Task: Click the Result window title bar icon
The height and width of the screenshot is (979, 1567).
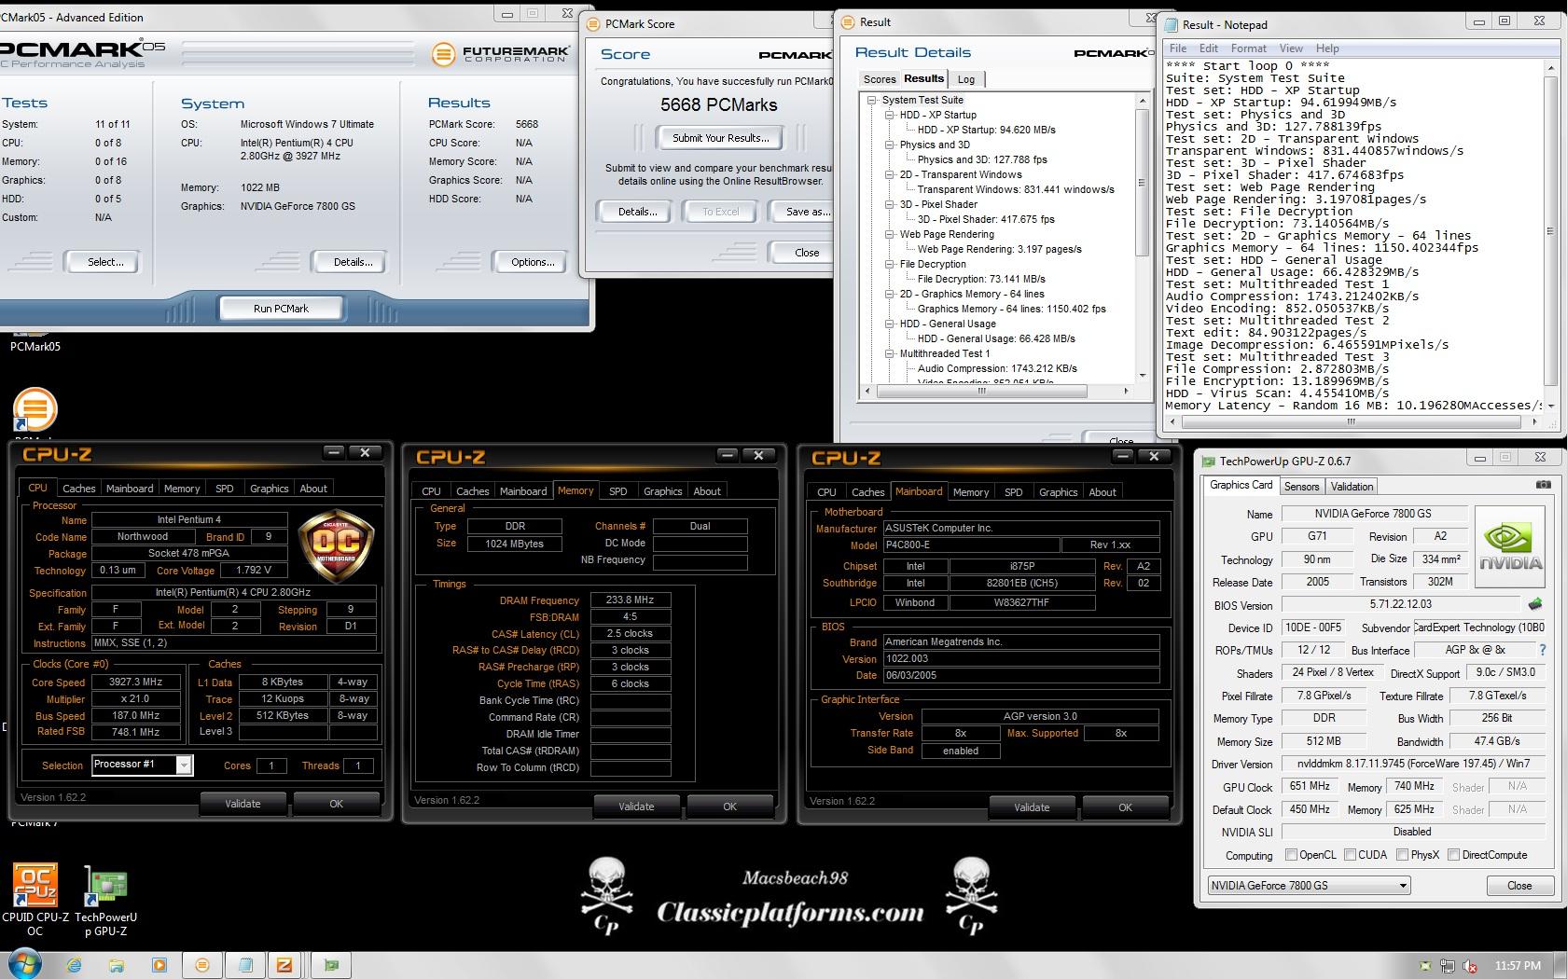Action: [x=848, y=21]
